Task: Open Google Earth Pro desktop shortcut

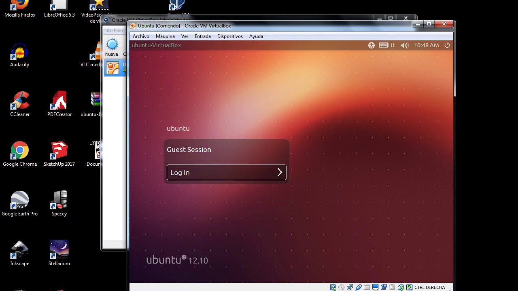Action: coord(19,204)
